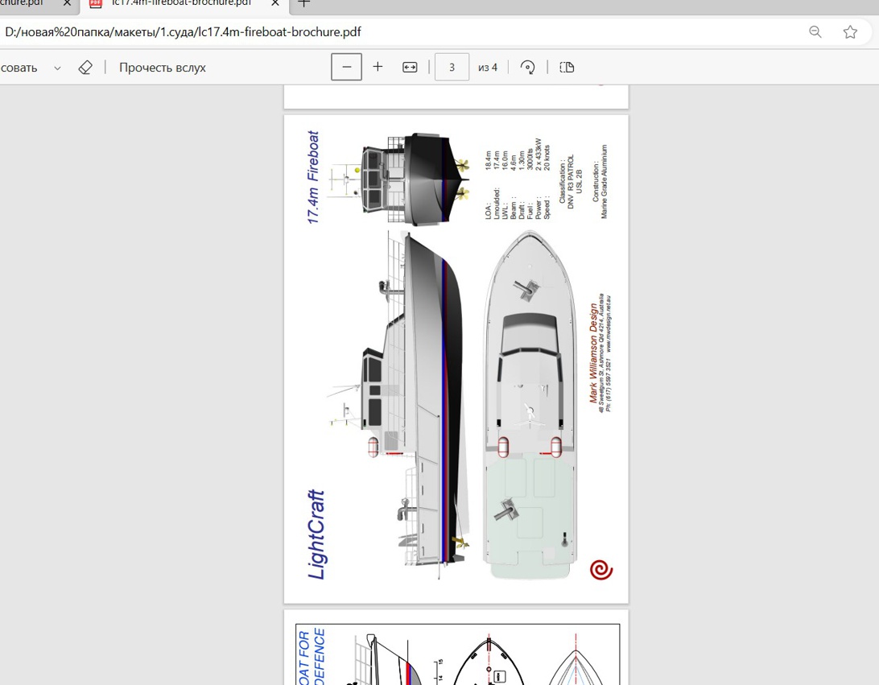Click the address bar file path
Screen dimensions: 879x685
click(x=183, y=32)
